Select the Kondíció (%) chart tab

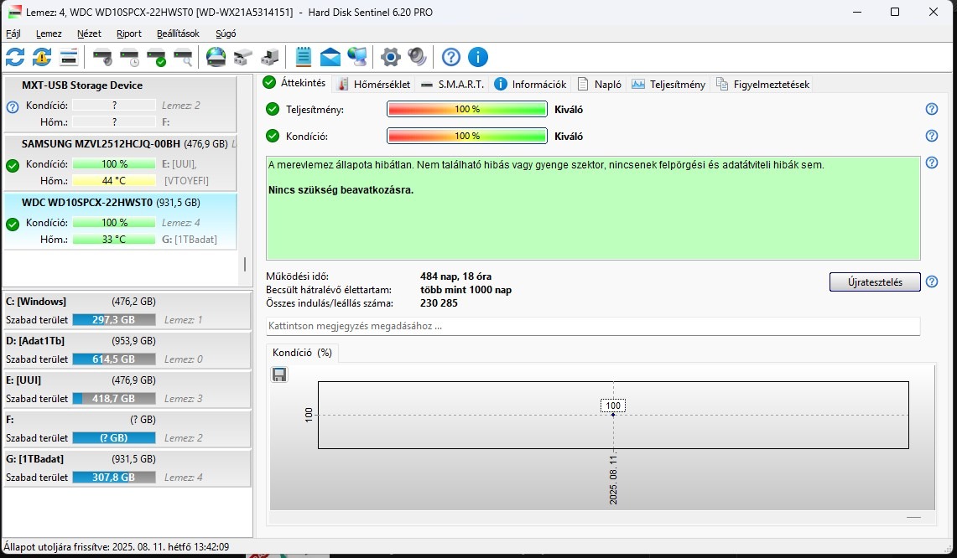point(302,353)
